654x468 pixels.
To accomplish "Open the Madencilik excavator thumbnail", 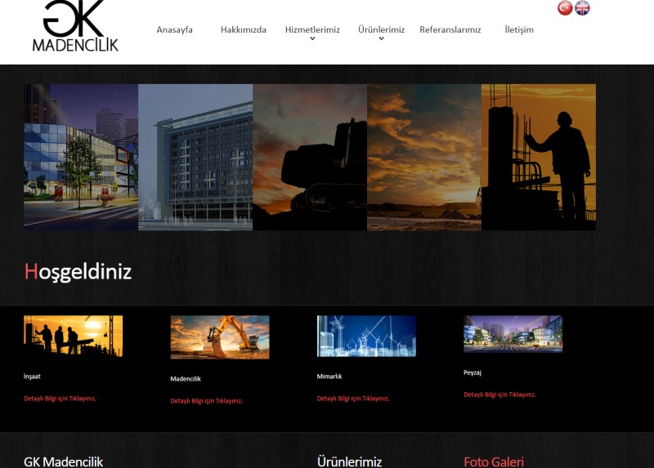I will [220, 337].
